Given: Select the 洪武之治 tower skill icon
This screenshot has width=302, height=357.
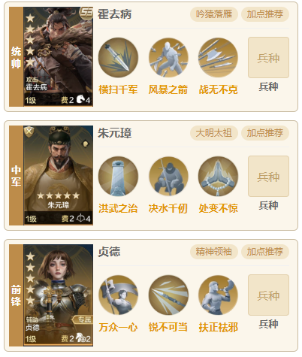Looking at the screenshot, I should [118, 177].
